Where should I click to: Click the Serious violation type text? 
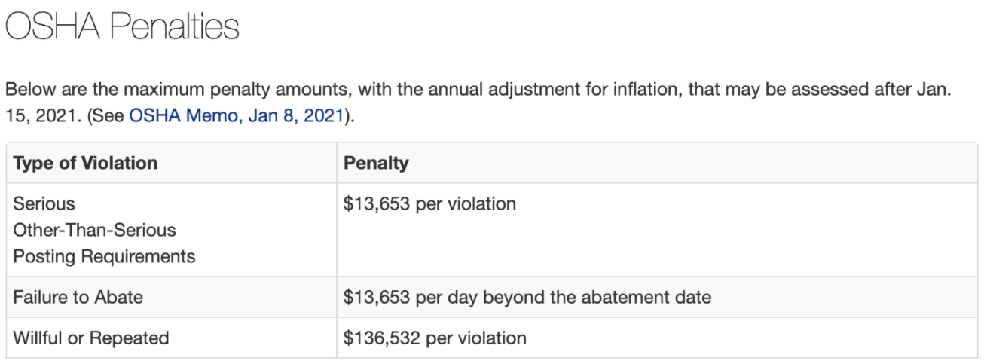tap(44, 203)
